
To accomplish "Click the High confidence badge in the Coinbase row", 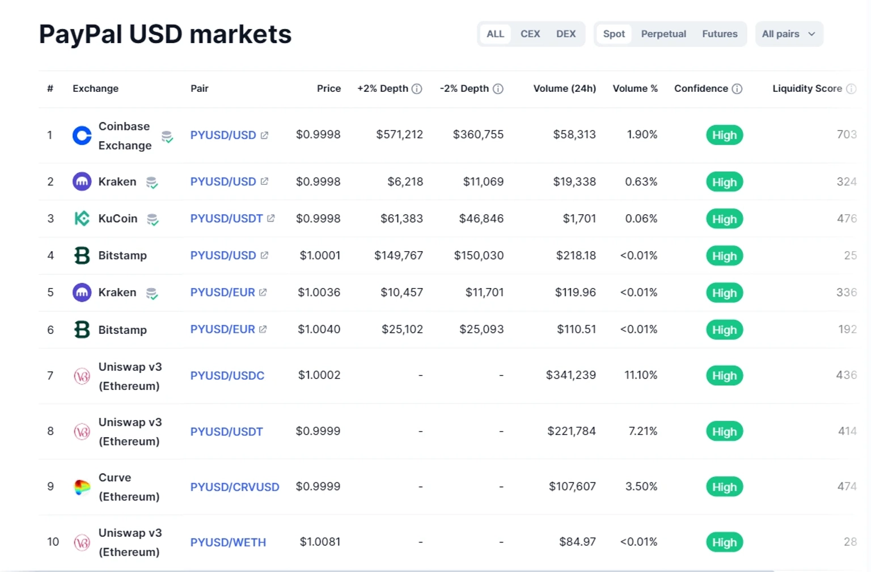I will coord(724,135).
